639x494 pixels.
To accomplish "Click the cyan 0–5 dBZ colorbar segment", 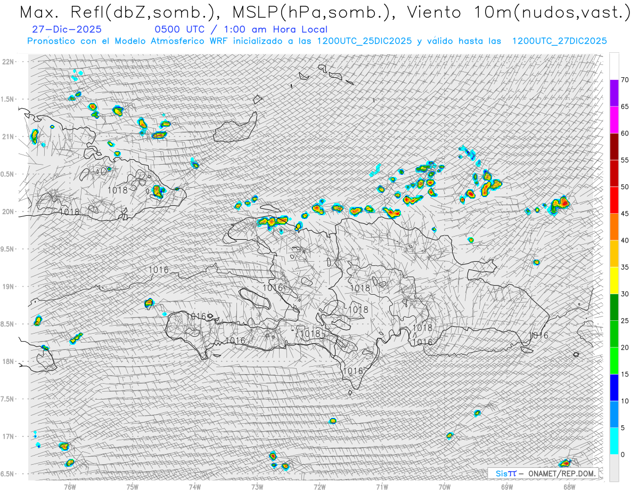I will tap(614, 441).
